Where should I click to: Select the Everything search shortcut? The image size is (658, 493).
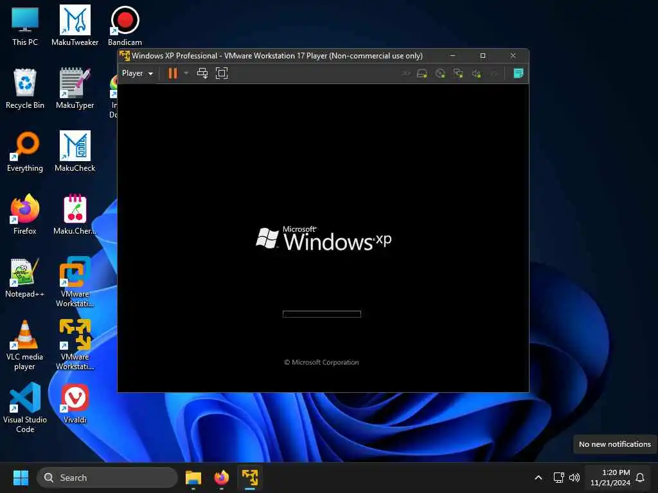point(25,151)
